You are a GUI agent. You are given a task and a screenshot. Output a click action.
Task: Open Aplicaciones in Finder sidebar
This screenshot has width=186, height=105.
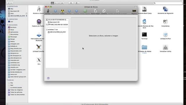tap(13, 32)
